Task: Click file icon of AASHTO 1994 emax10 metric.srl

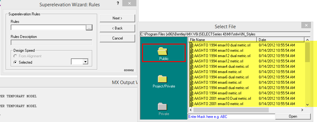Action: (191, 50)
